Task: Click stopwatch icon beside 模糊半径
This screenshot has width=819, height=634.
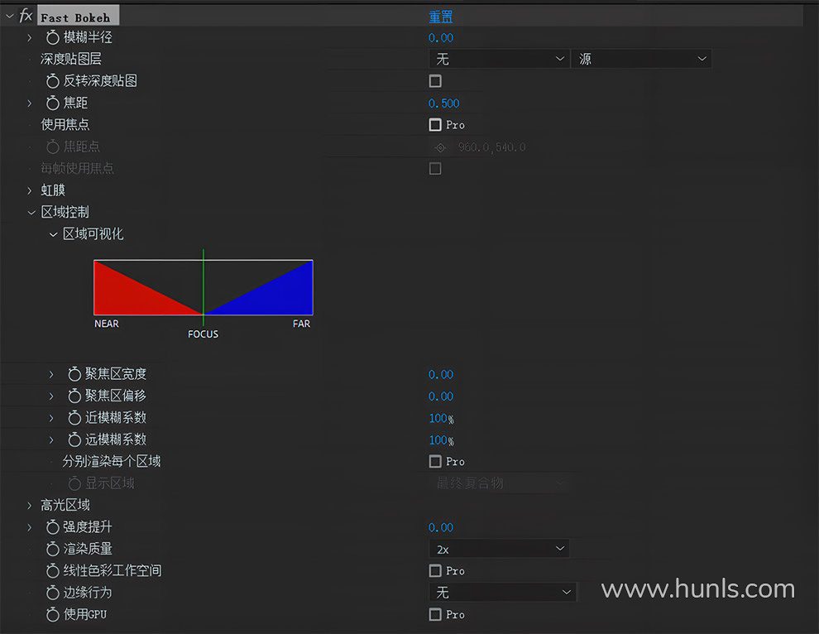Action: [x=52, y=37]
